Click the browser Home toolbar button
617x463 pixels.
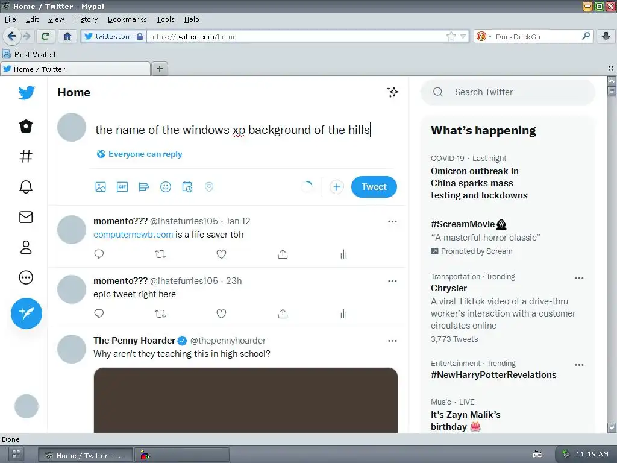click(67, 36)
